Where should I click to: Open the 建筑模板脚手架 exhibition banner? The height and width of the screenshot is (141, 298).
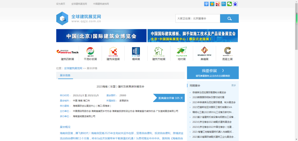point(193,36)
